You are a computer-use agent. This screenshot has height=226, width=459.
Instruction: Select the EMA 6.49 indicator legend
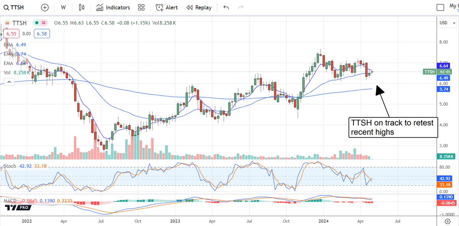pyautogui.click(x=15, y=45)
